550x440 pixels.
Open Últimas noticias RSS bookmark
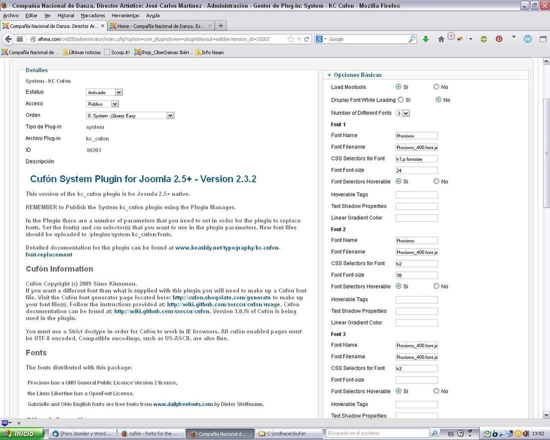pos(81,52)
